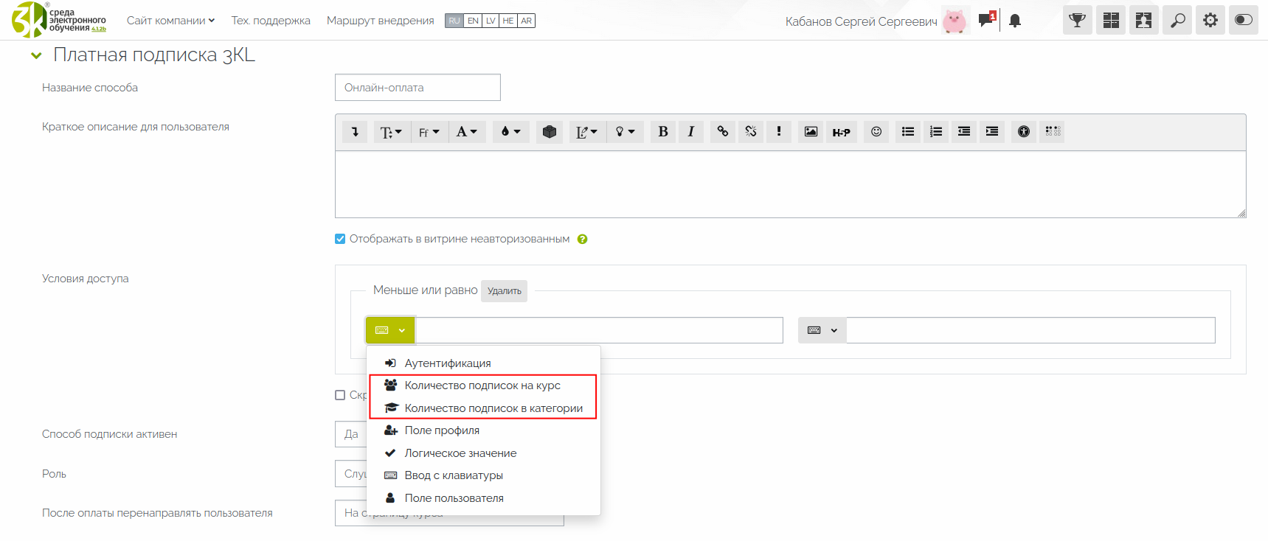Open the trophy achievements icon

click(x=1077, y=21)
